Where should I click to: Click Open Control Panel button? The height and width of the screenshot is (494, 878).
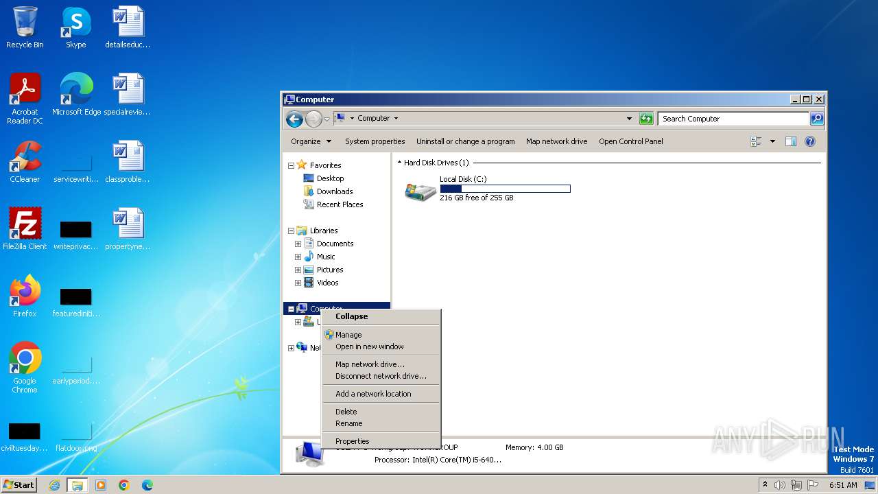[630, 141]
